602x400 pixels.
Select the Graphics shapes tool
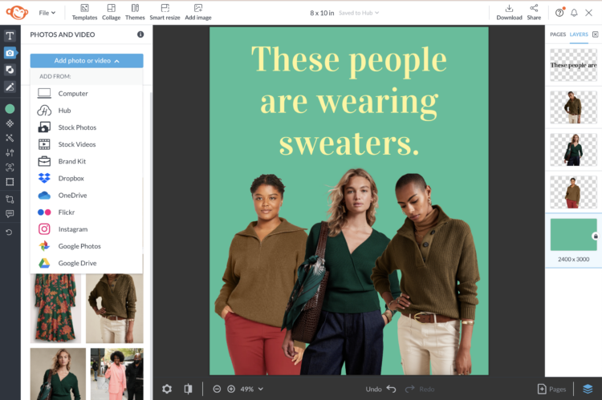10,70
